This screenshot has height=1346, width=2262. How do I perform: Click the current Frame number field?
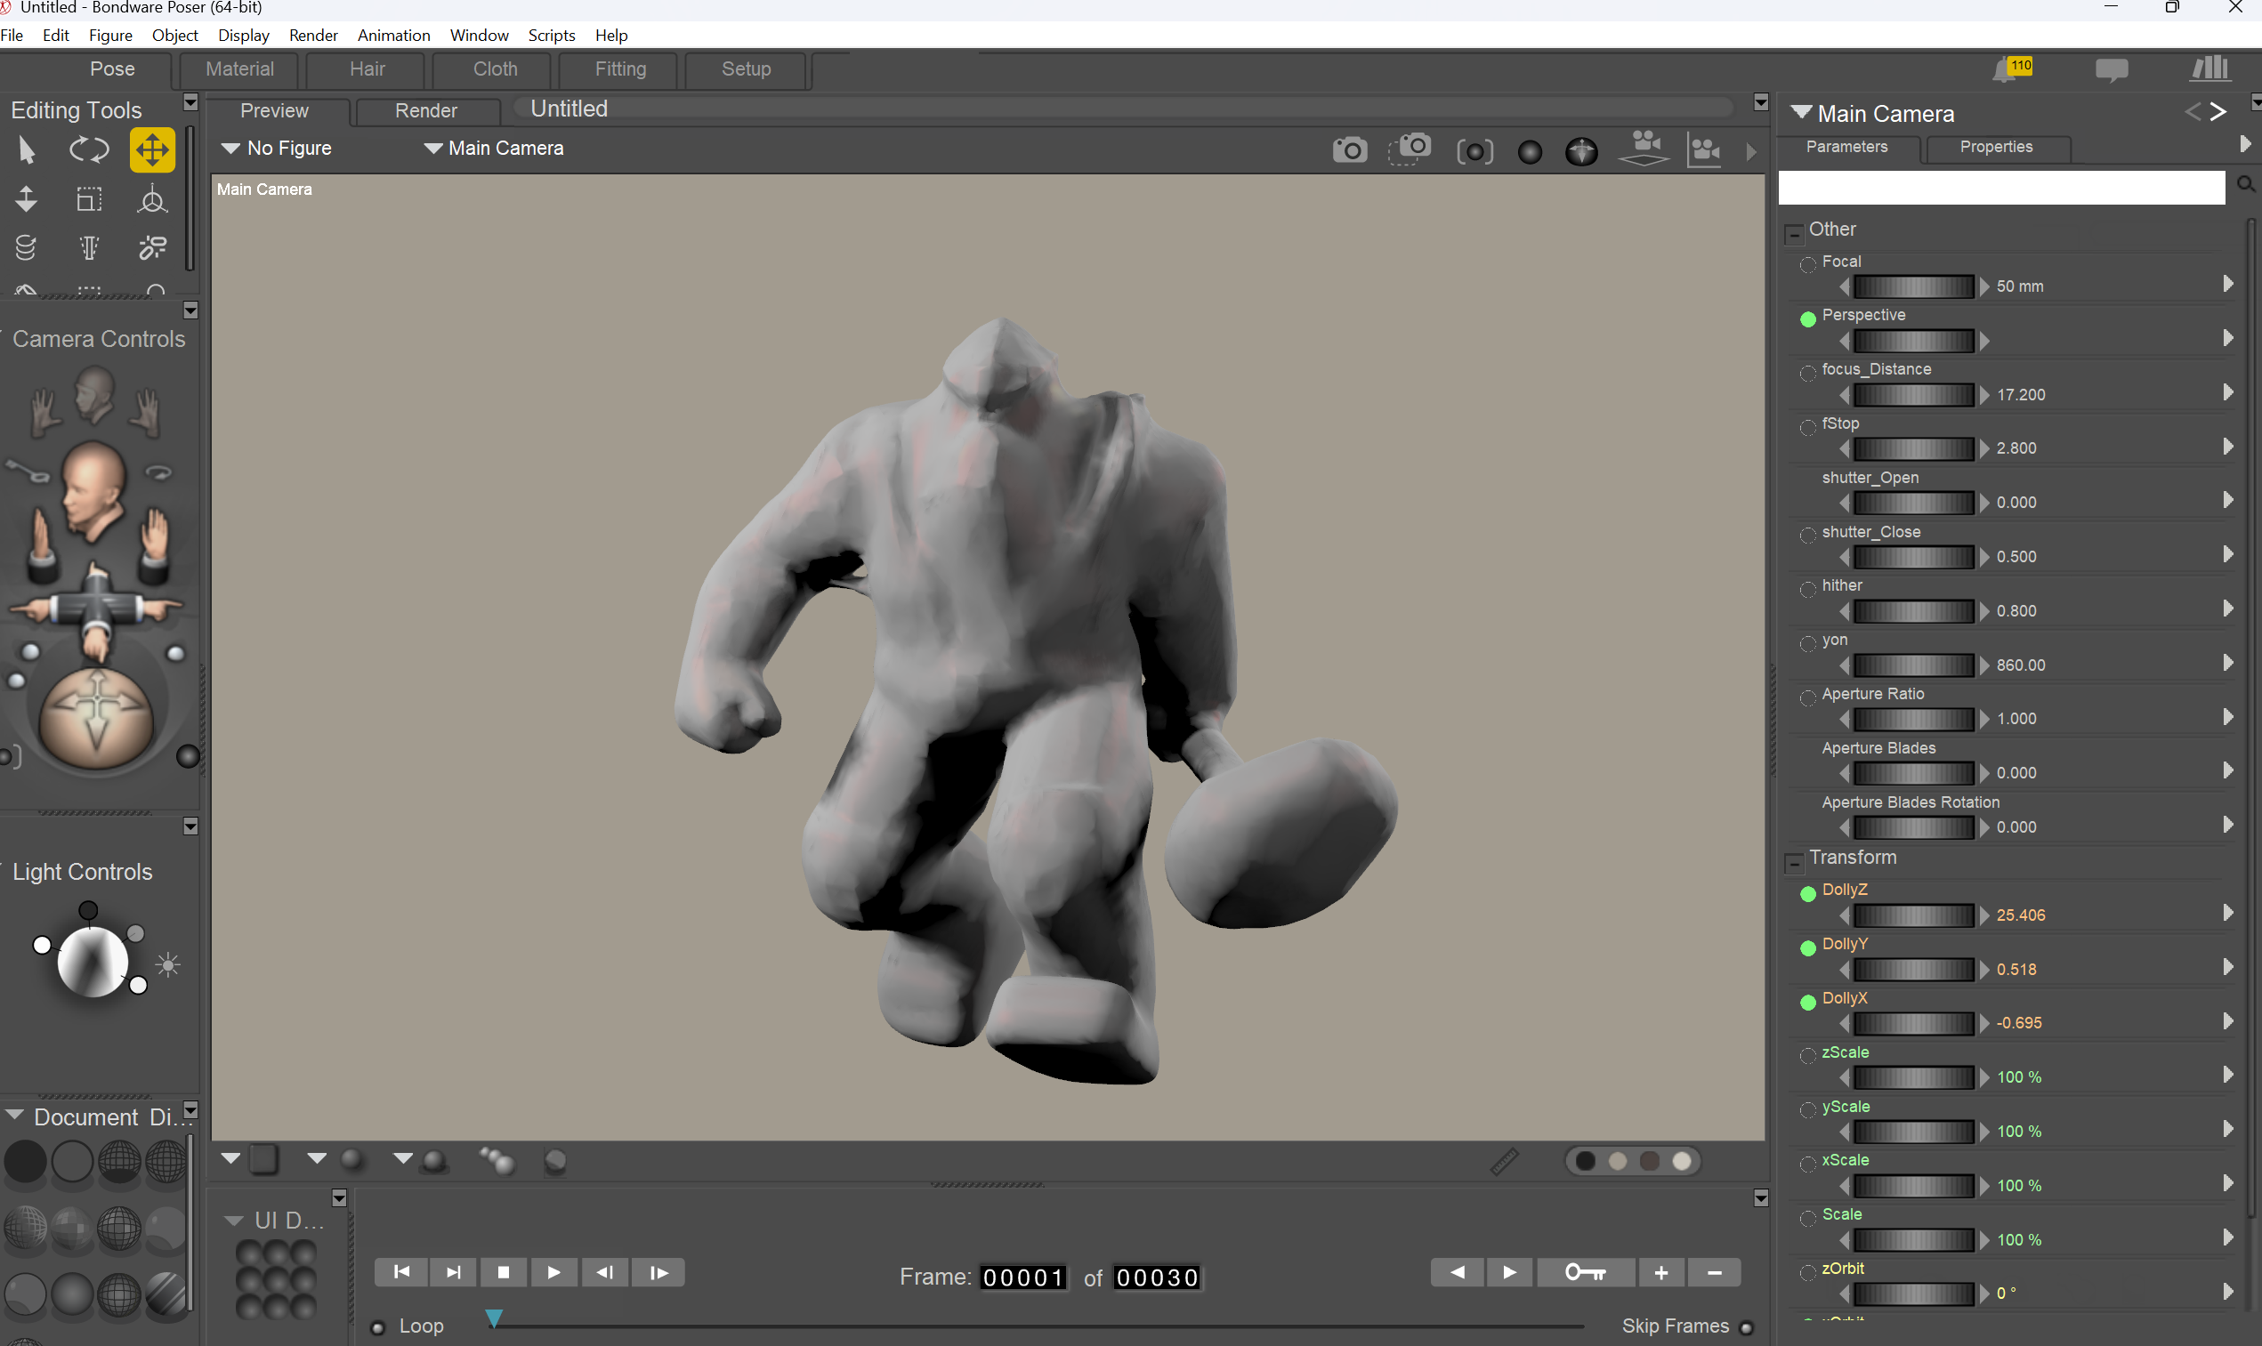(1023, 1278)
